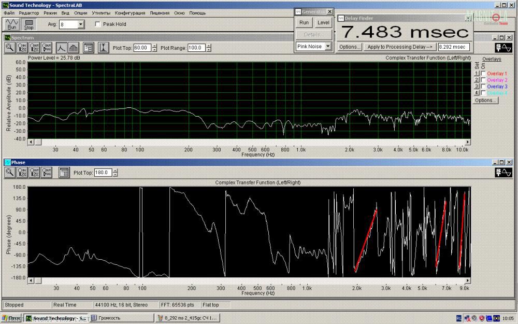This screenshot has width=518, height=324.
Task: Click Set overlay 3 button
Action: (477, 86)
